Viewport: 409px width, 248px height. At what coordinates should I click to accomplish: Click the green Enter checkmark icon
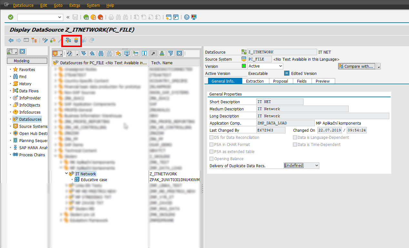coord(11,17)
